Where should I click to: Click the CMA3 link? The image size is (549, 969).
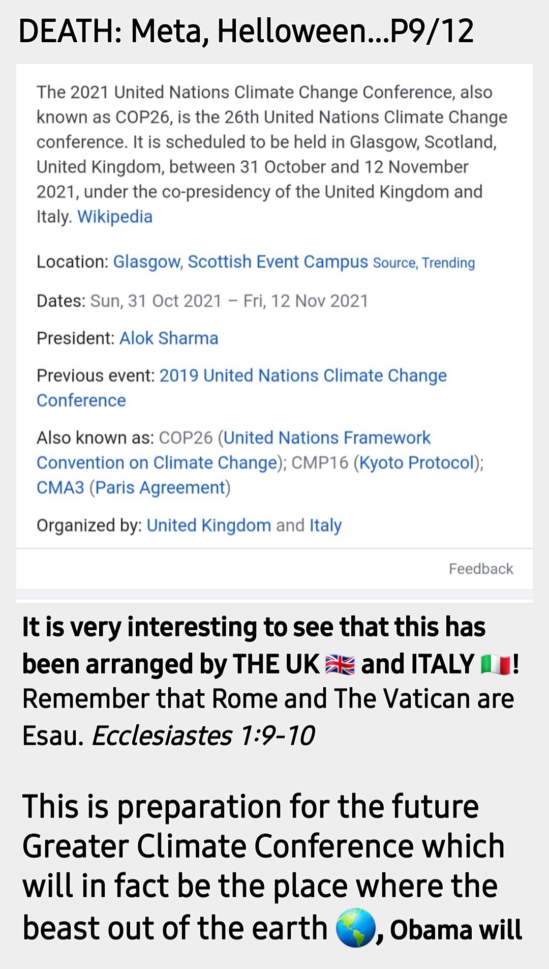tap(60, 488)
